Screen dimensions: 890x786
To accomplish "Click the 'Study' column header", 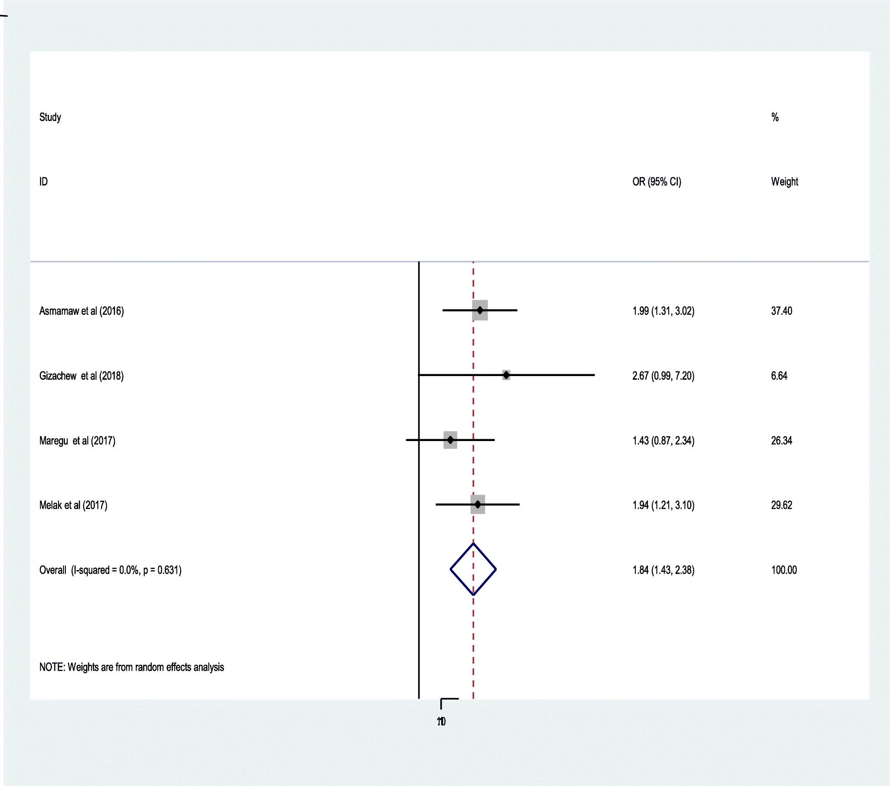I will coord(50,117).
